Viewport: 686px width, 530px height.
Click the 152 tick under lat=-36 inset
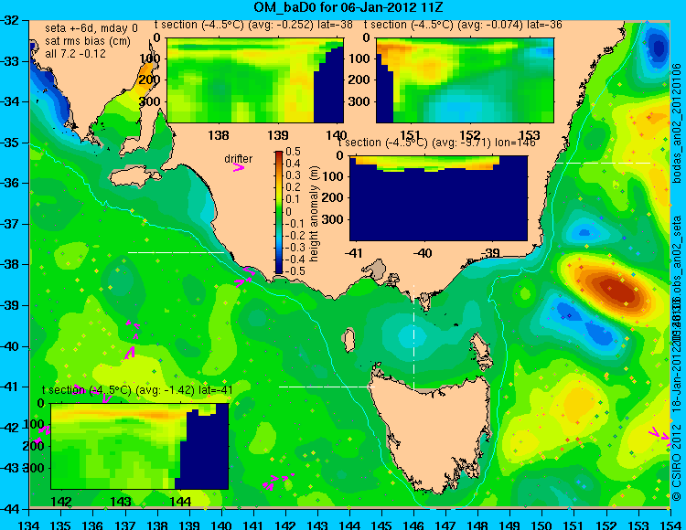pos(470,135)
